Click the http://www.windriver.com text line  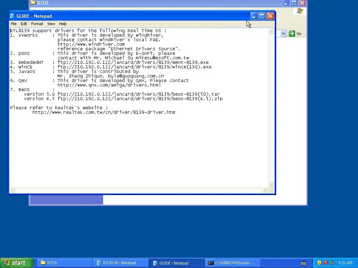(91, 44)
